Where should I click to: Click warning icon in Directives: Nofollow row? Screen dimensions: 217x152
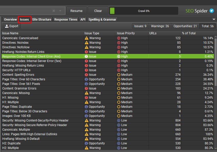87,47
